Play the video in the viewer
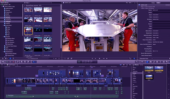 pyautogui.click(x=99, y=58)
